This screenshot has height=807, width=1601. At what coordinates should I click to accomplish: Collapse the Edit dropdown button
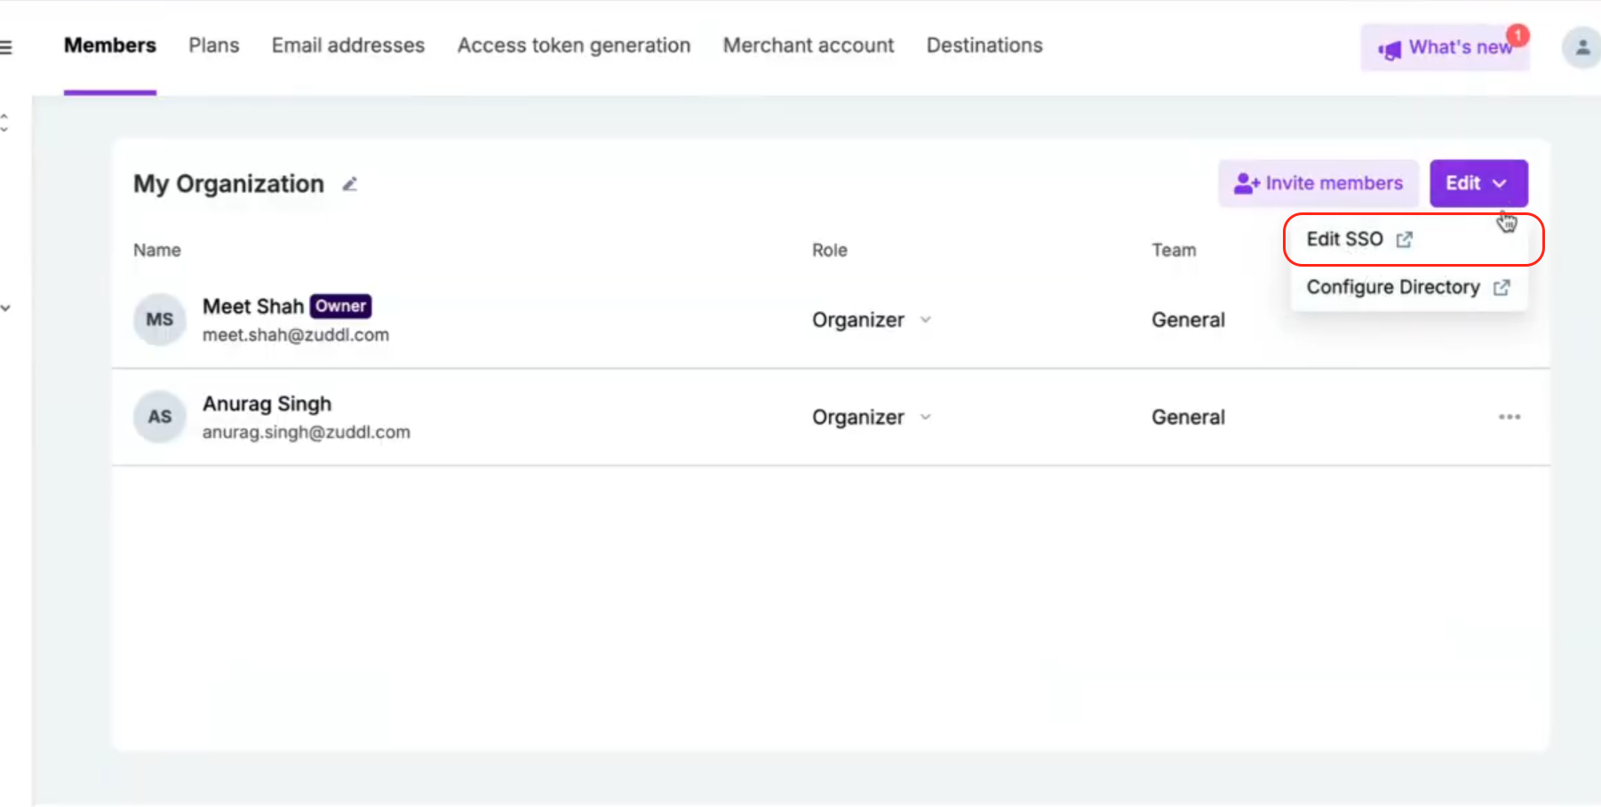pos(1478,183)
